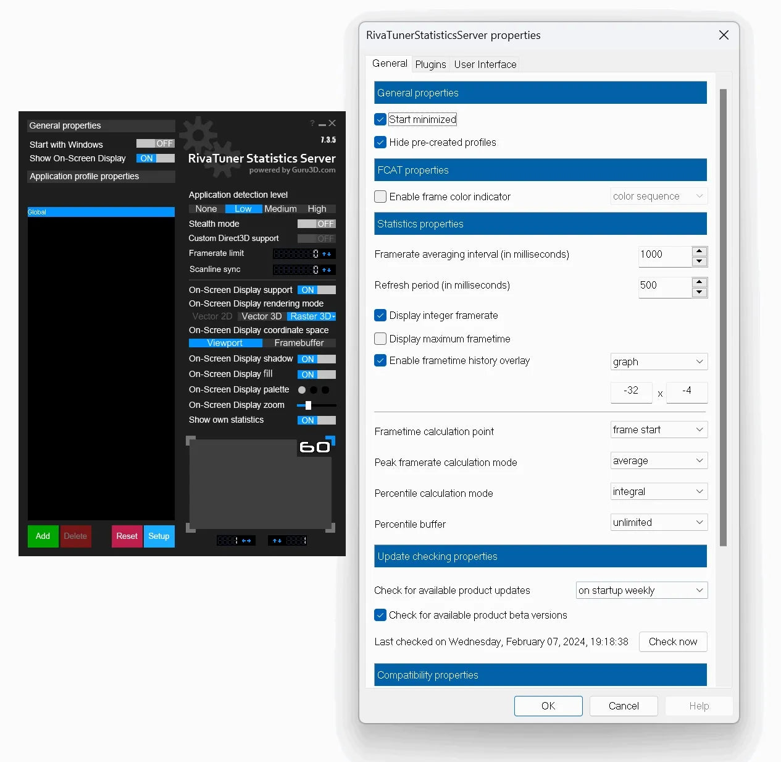
Task: Open the frametime history overlay graph dropdown
Action: 658,362
